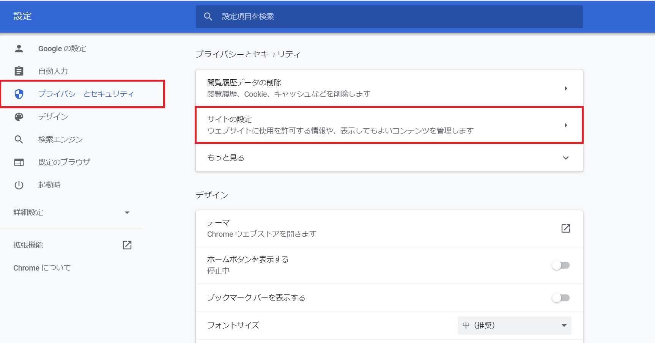This screenshot has width=655, height=343.
Task: Open サイトの設定 page
Action: pyautogui.click(x=388, y=125)
